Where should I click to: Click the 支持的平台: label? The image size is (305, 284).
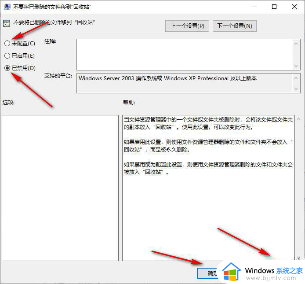coord(58,76)
